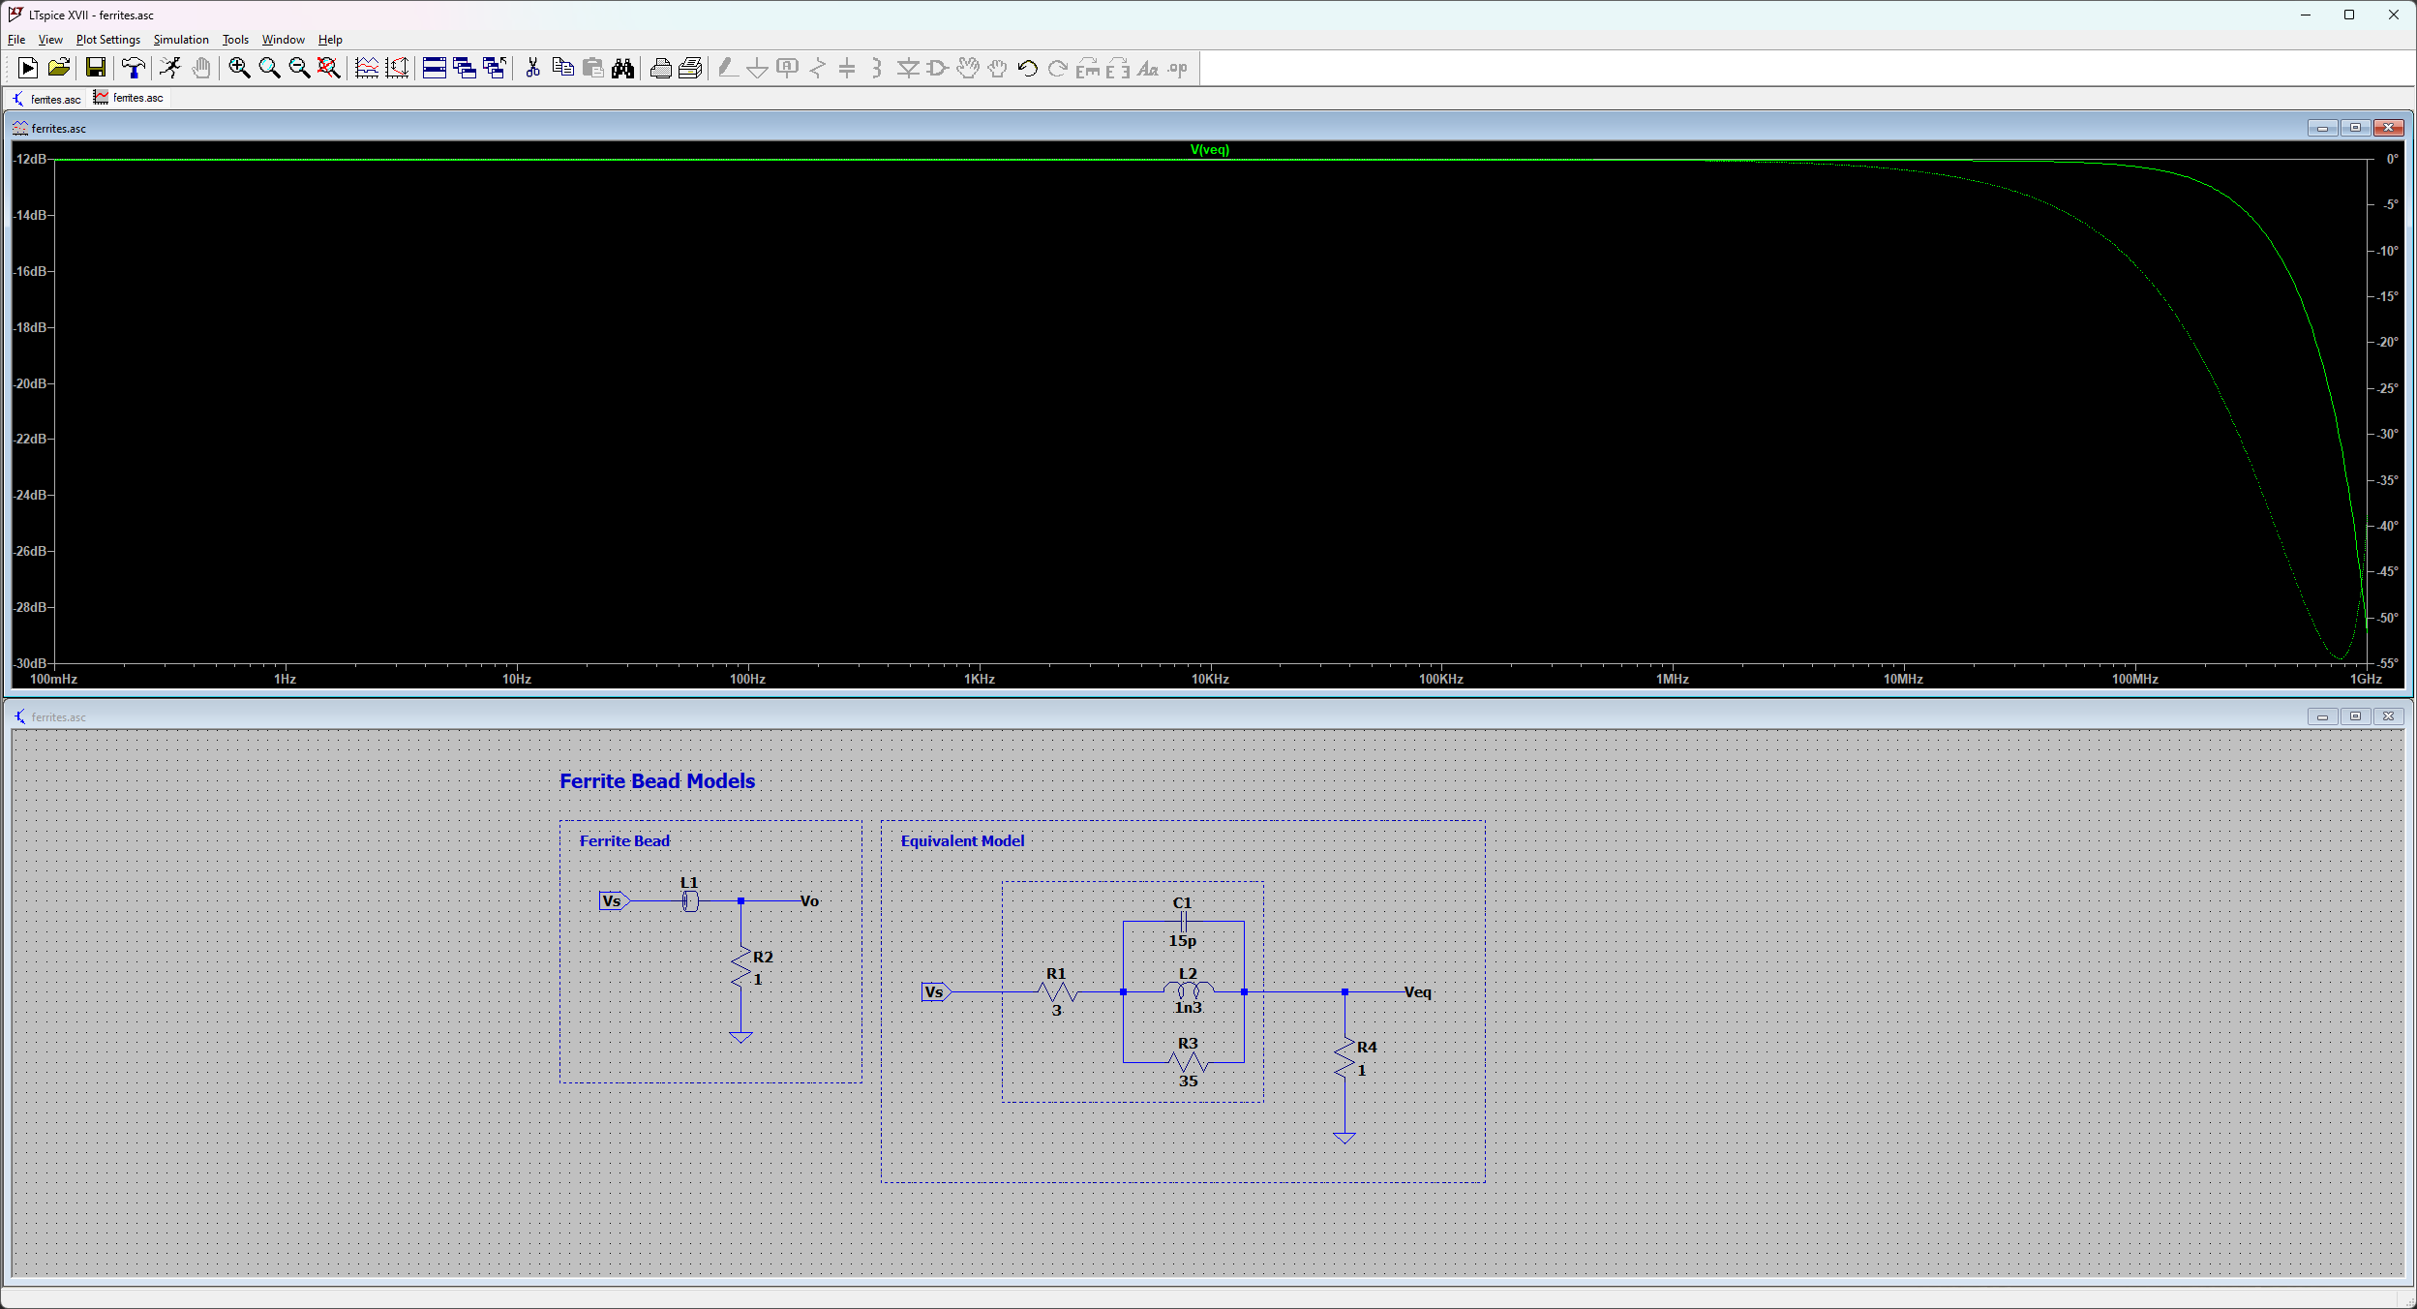Click the Place Resistor icon
Viewport: 2417px width, 1309px height.
click(x=818, y=68)
